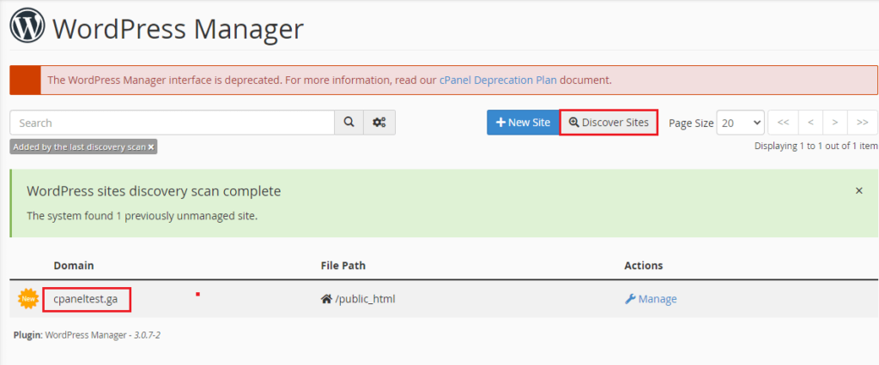Click inside the Search field
The width and height of the screenshot is (879, 365).
172,123
